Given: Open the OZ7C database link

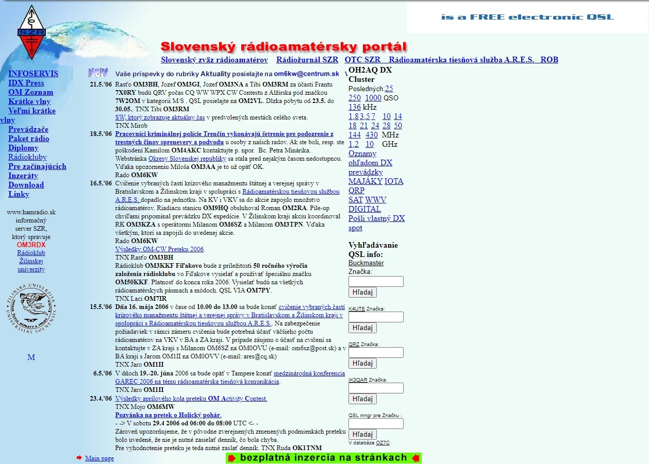Looking at the screenshot, I should click(x=383, y=443).
